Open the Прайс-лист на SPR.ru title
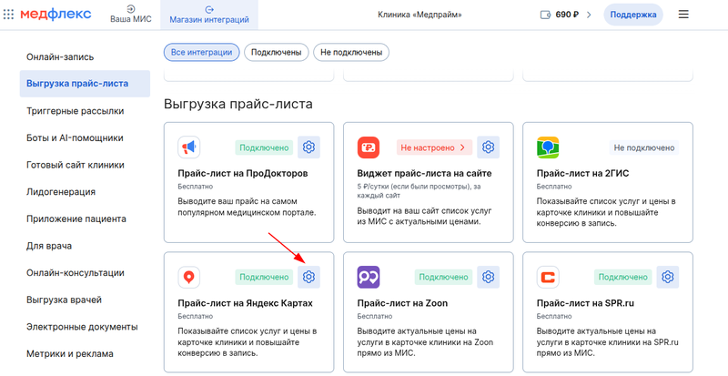The width and height of the screenshot is (728, 376). tap(585, 303)
